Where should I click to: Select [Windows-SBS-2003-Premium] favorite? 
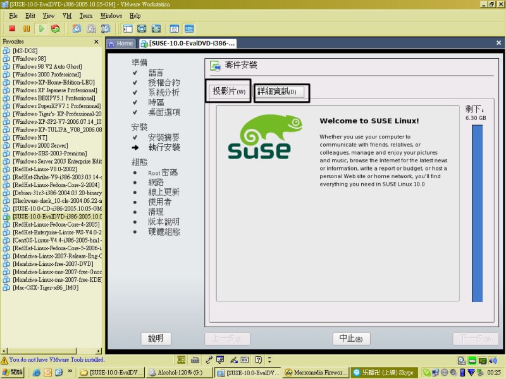50,153
